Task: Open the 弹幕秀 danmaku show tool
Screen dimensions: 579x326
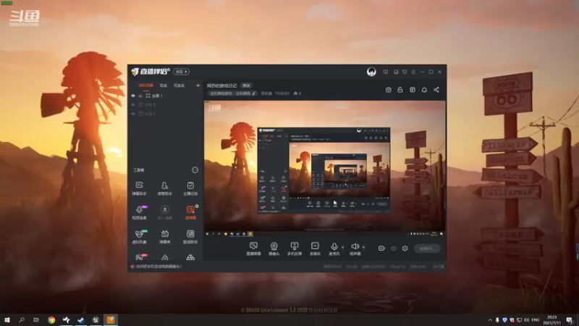Action: coord(165,237)
